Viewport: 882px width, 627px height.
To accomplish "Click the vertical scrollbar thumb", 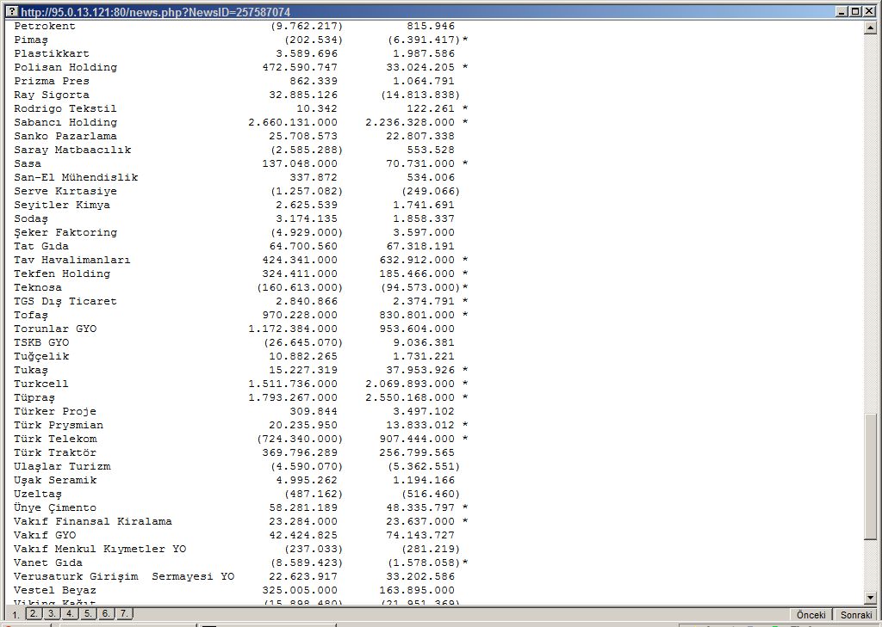I will 870,477.
